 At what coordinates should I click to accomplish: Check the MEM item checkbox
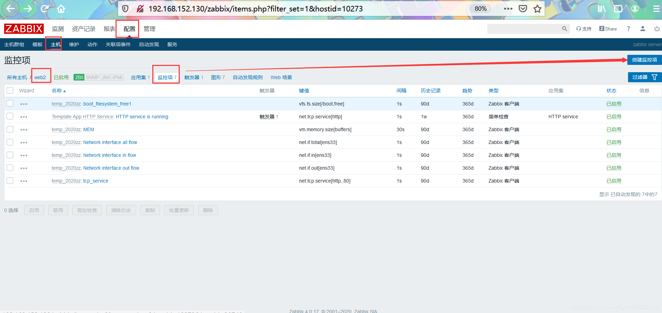click(x=10, y=129)
